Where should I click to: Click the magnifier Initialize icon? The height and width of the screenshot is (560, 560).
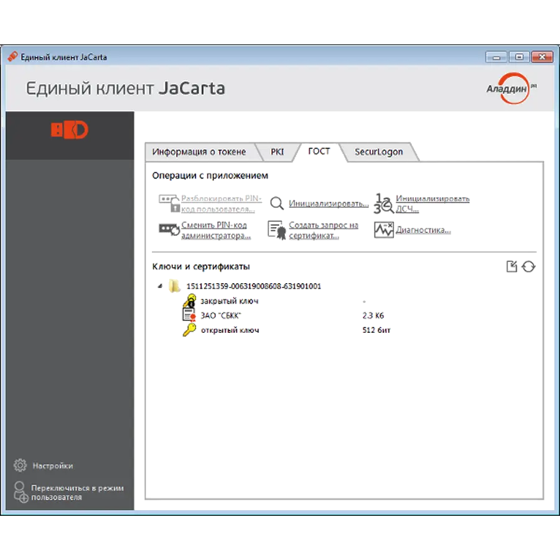pos(277,203)
